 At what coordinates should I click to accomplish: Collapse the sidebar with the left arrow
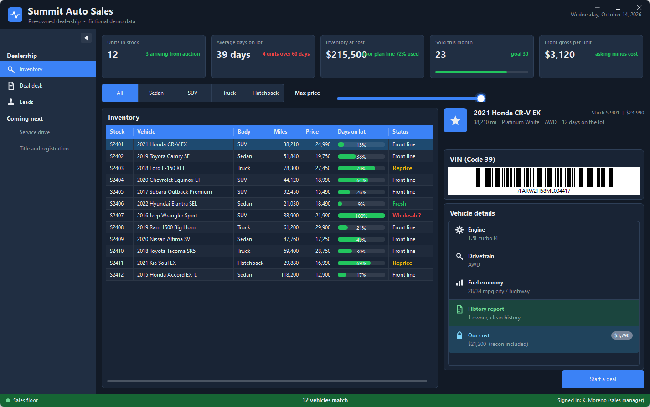coord(86,38)
